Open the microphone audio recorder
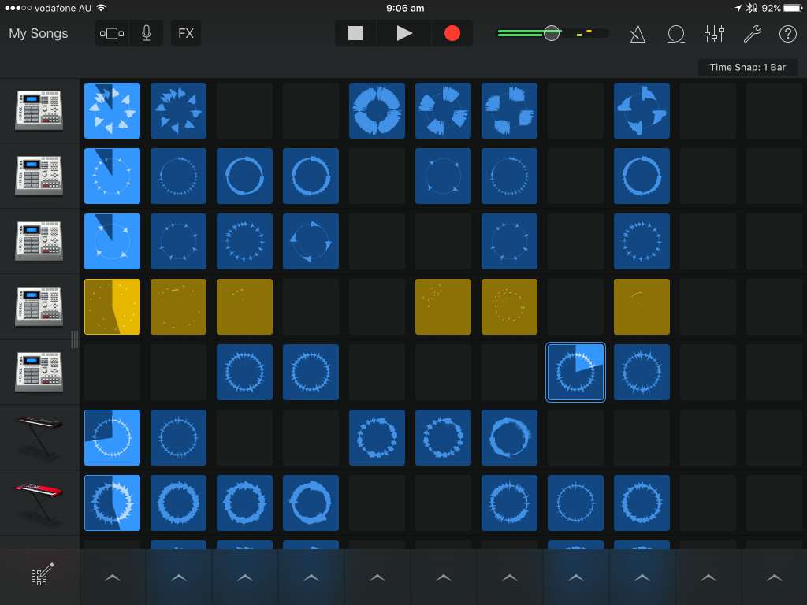 pos(147,33)
